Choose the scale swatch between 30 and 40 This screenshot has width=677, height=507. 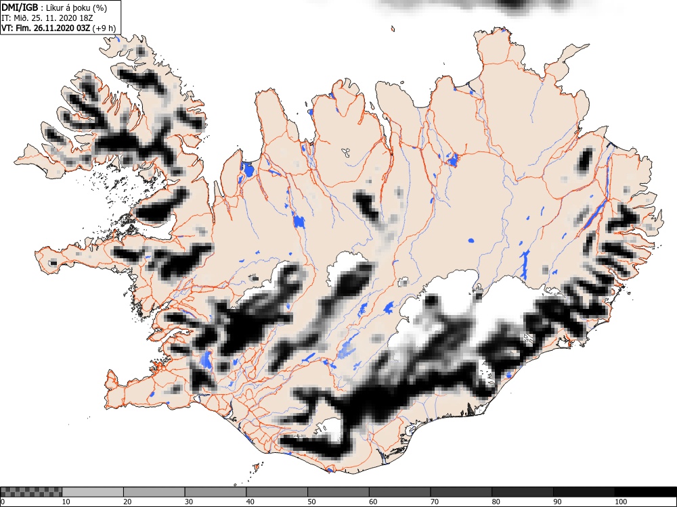pyautogui.click(x=215, y=492)
